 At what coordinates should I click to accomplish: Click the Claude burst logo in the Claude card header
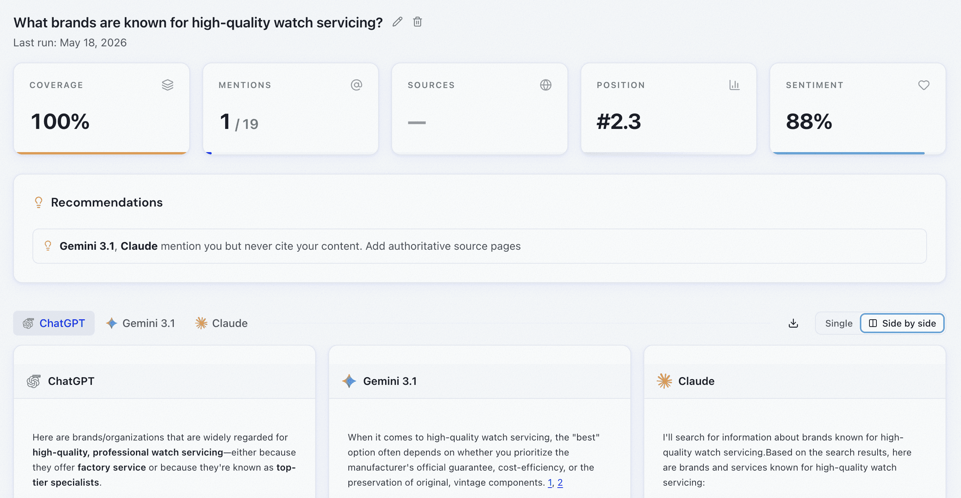(664, 381)
